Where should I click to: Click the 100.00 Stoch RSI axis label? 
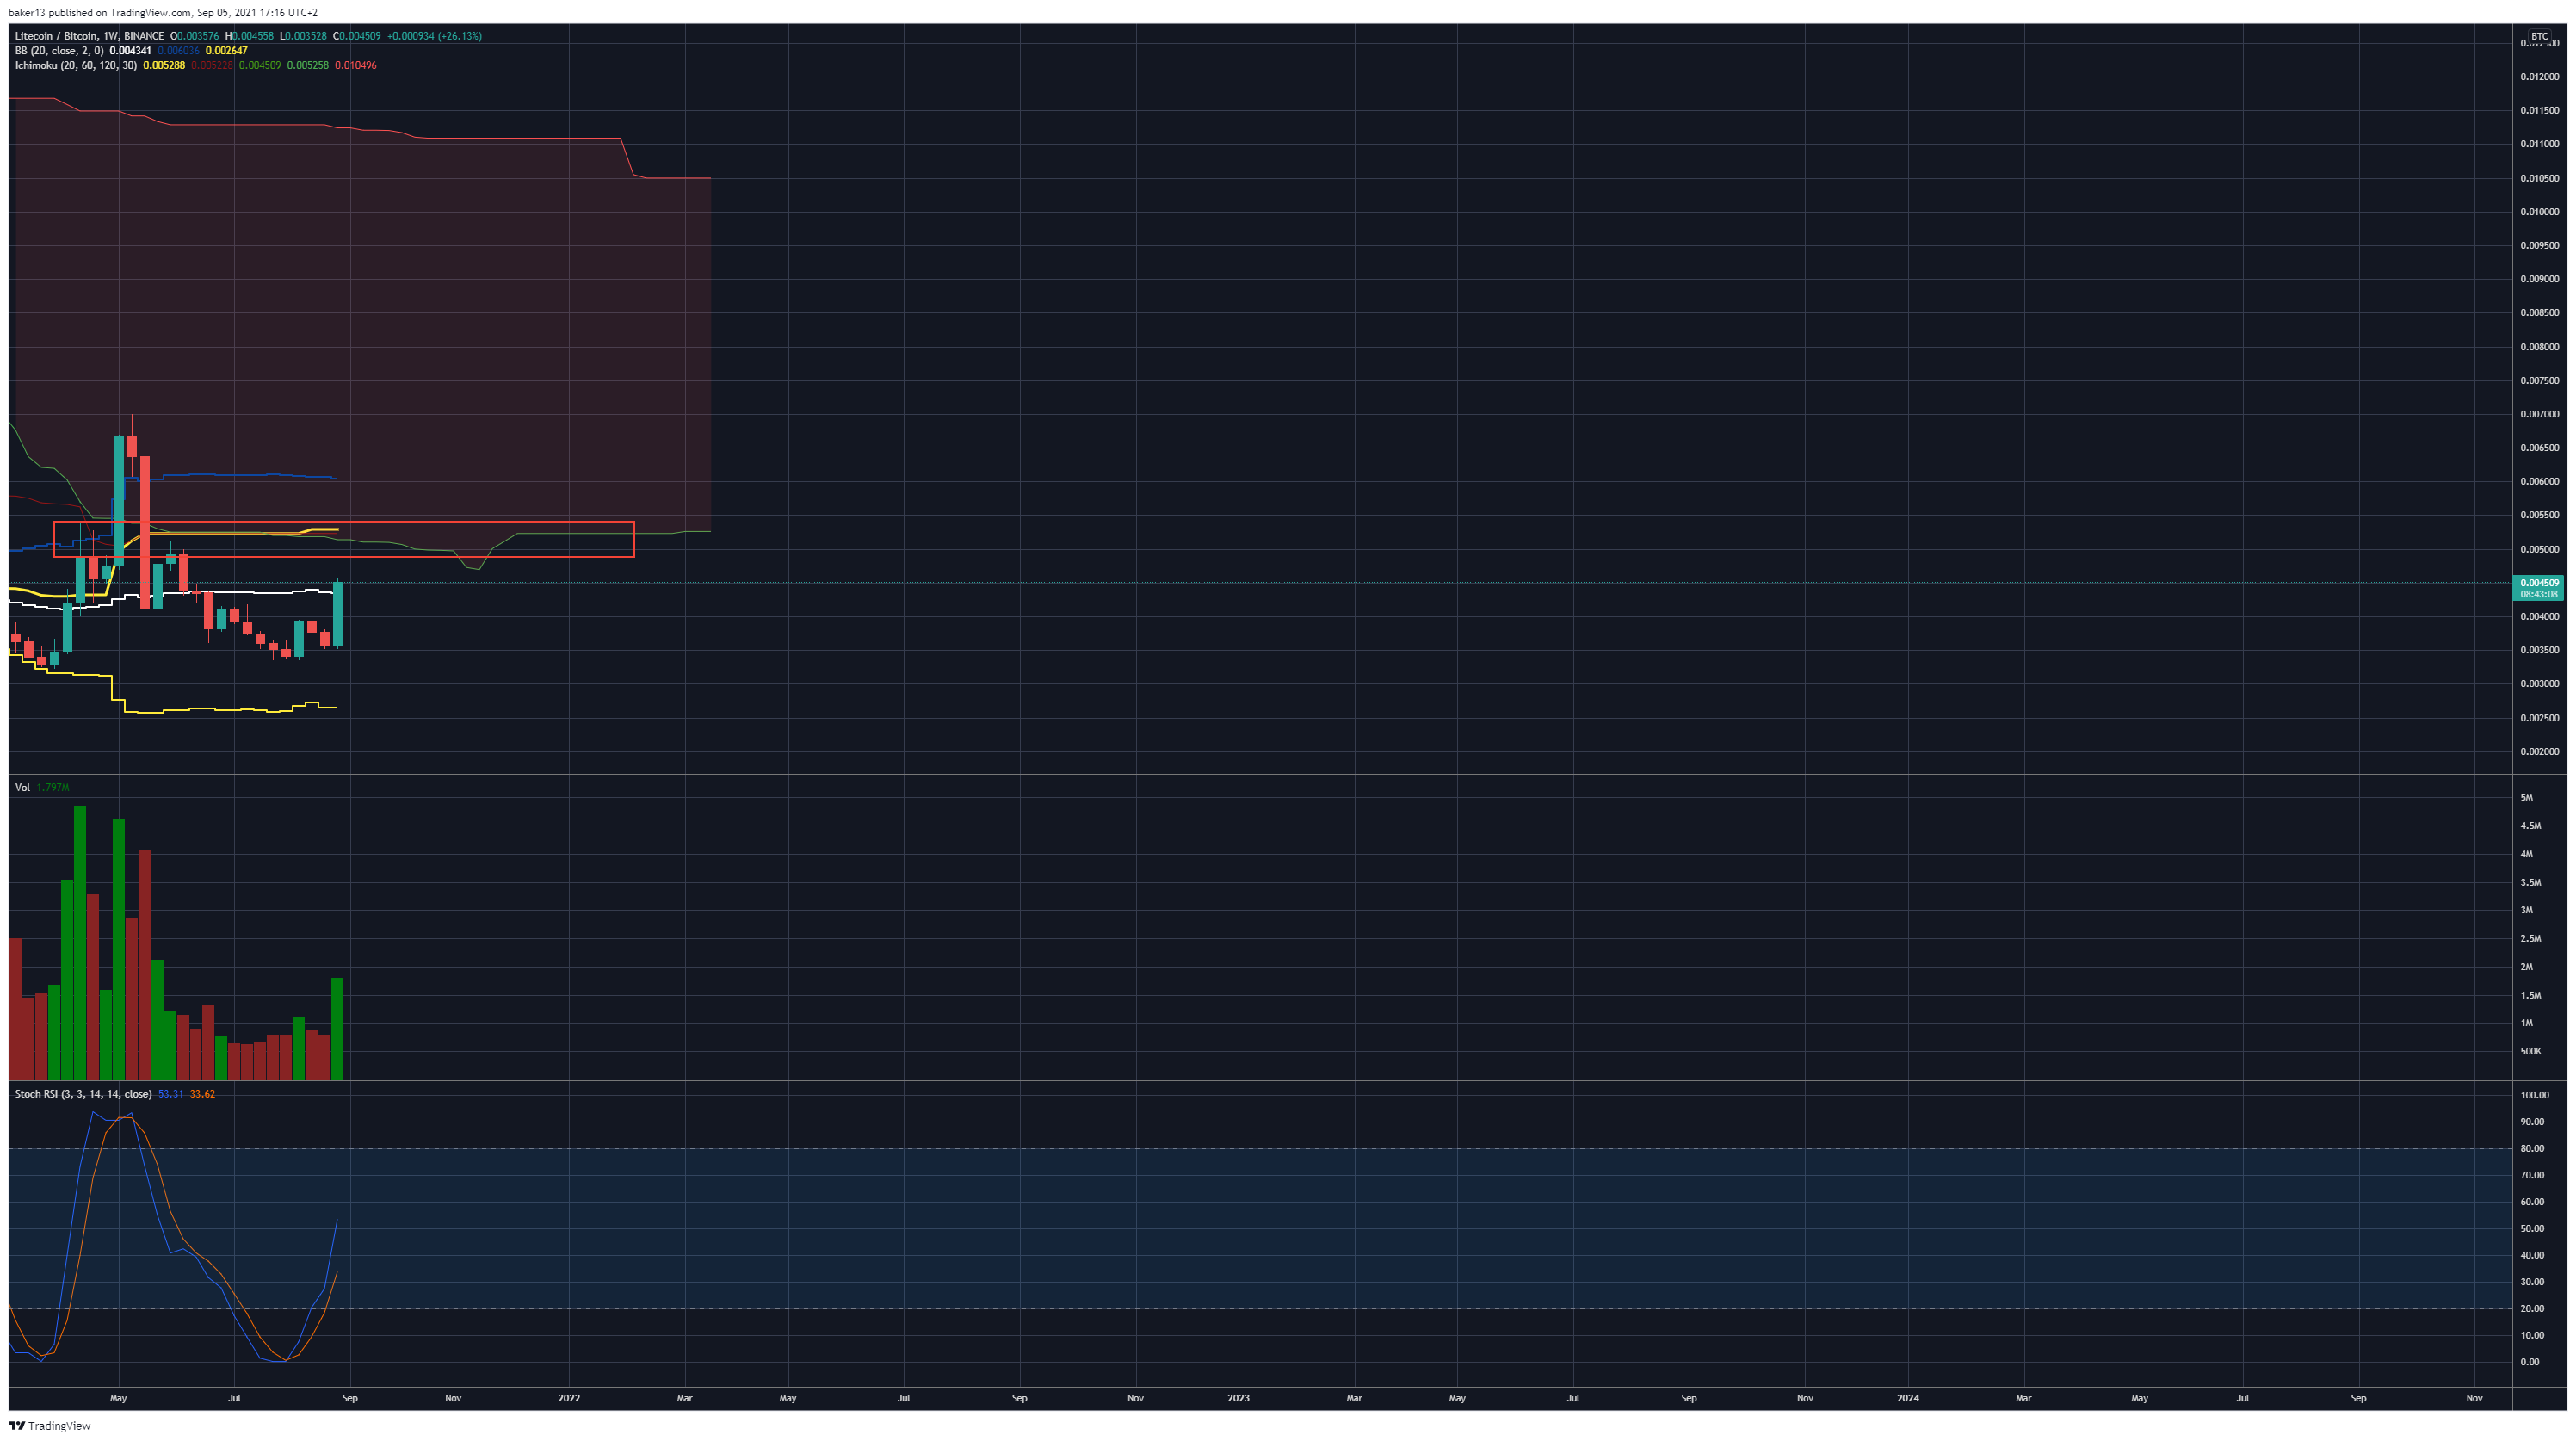tap(2535, 1095)
